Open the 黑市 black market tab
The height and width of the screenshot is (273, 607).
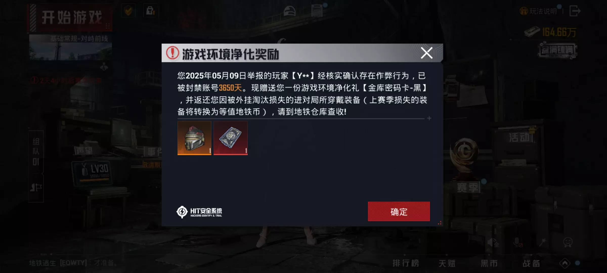489,263
